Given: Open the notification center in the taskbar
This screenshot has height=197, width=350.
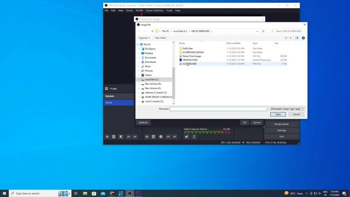Looking at the screenshot, I should point(344,193).
